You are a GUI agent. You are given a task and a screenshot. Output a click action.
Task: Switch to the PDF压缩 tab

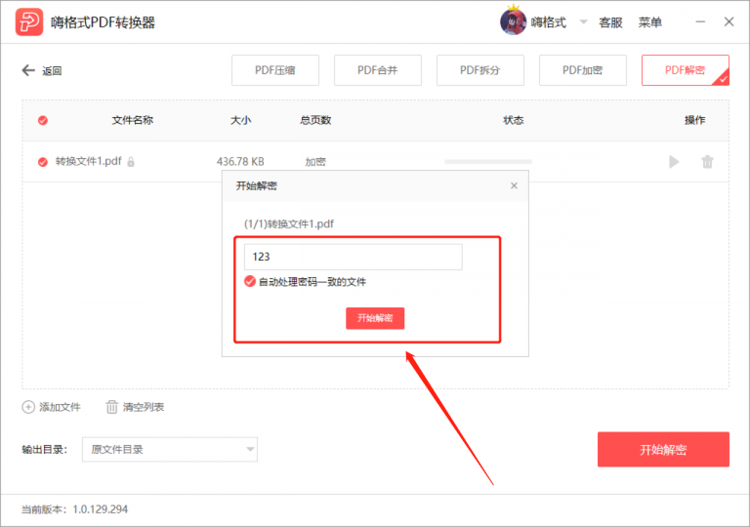(275, 70)
